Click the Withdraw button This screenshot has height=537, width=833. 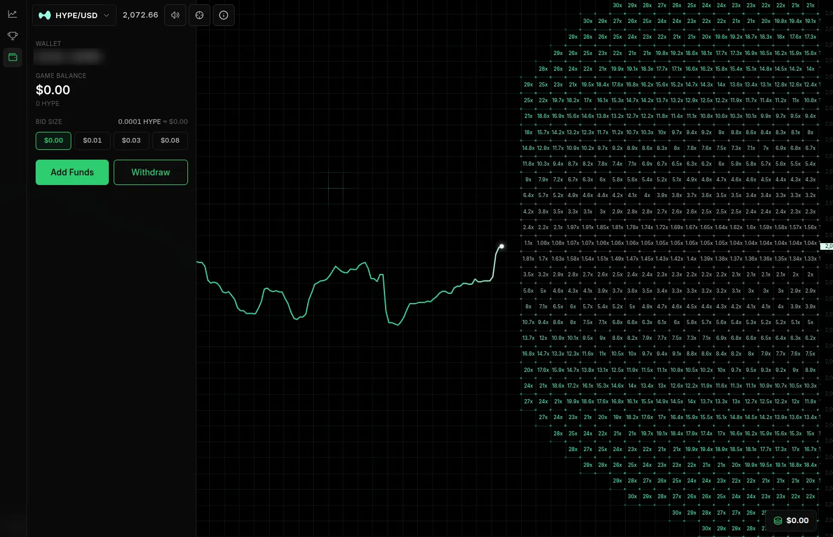(x=151, y=172)
